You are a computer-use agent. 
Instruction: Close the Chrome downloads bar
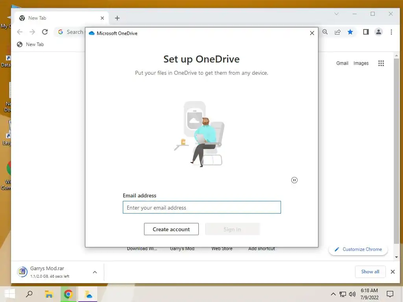(393, 272)
